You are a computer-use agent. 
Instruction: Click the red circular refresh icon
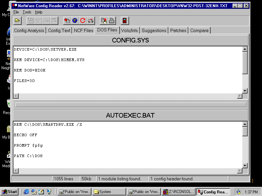83,21
